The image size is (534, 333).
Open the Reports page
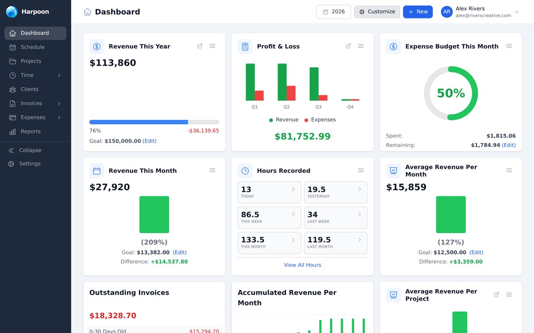(36, 131)
